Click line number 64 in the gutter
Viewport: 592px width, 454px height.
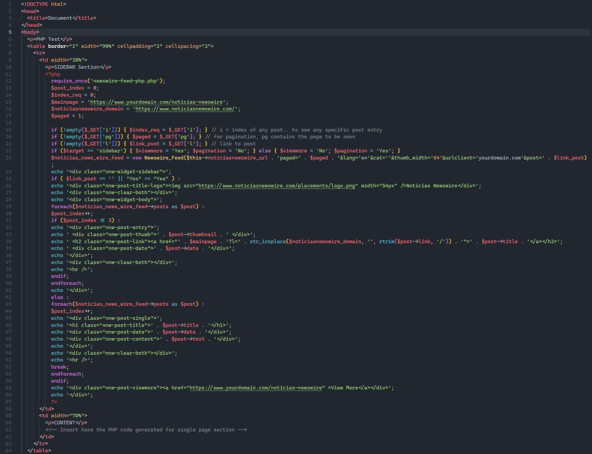(9, 450)
